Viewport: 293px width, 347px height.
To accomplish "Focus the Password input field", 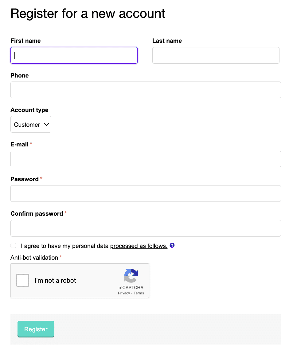I will pos(146,193).
